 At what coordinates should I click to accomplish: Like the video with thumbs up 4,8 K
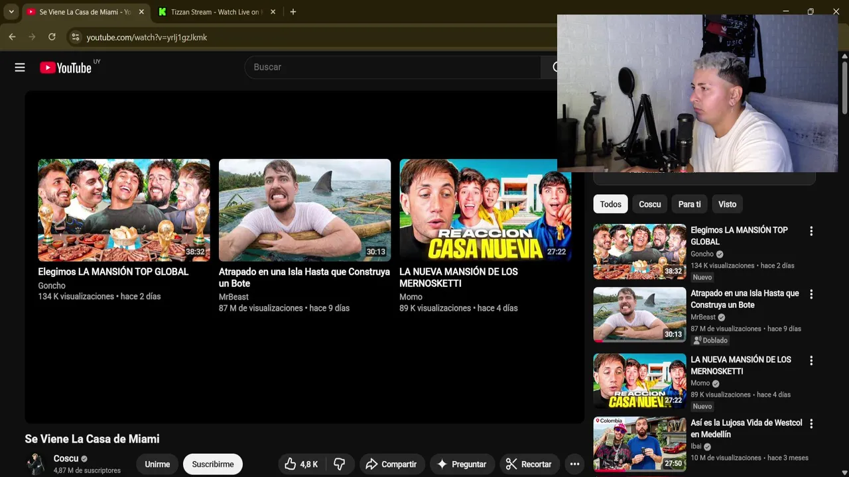[x=301, y=464]
